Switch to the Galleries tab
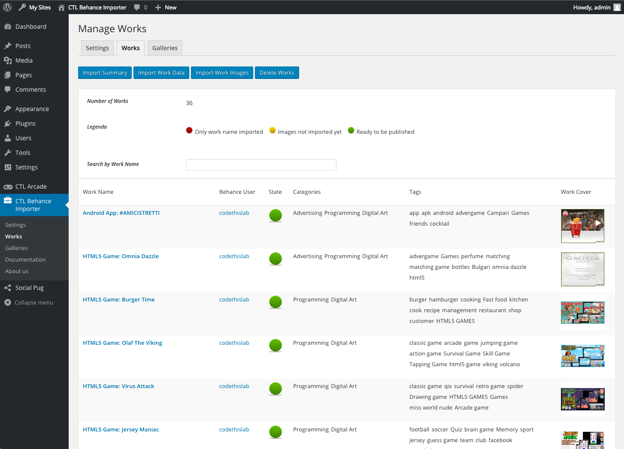The width and height of the screenshot is (624, 449). [x=165, y=48]
